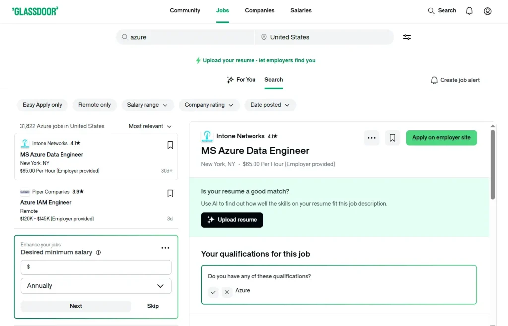Toggle the Remote only filter
The width and height of the screenshot is (508, 326).
point(94,105)
